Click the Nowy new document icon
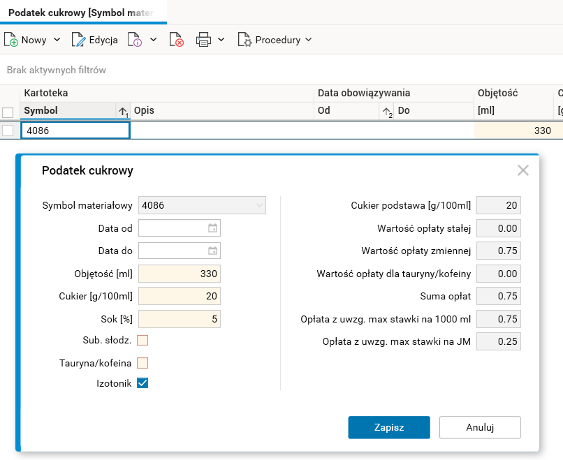 coord(11,40)
